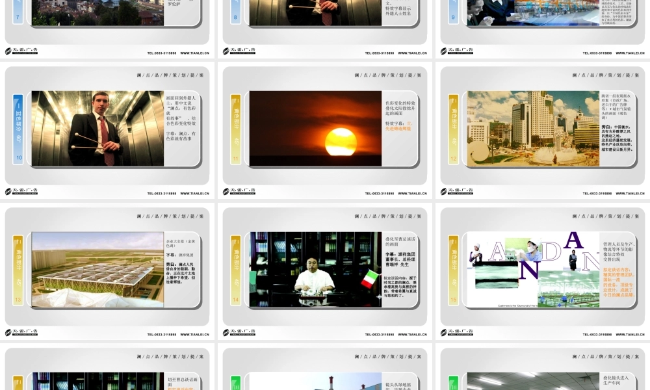Click the description text beside slide 10 image
The image size is (650, 390).
tap(181, 118)
